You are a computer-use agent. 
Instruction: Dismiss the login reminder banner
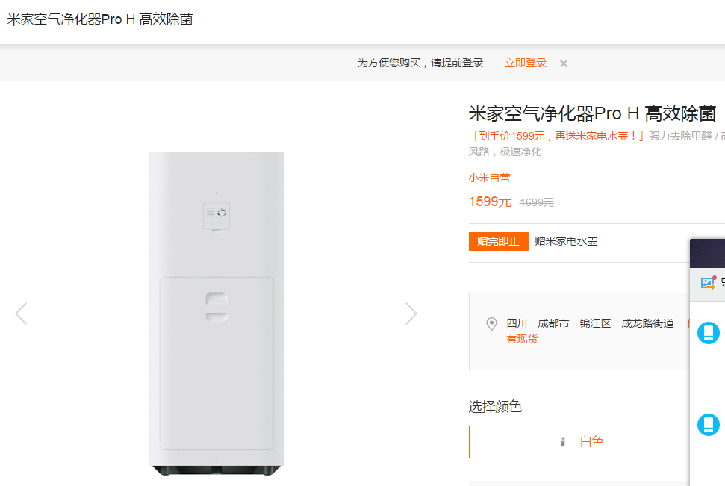564,63
